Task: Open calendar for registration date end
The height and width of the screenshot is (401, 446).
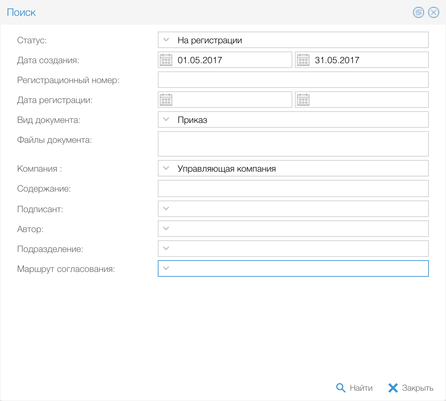Action: 303,100
